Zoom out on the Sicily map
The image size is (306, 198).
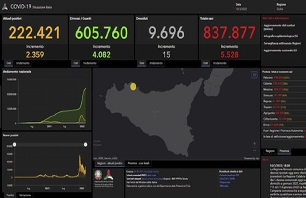point(255,150)
